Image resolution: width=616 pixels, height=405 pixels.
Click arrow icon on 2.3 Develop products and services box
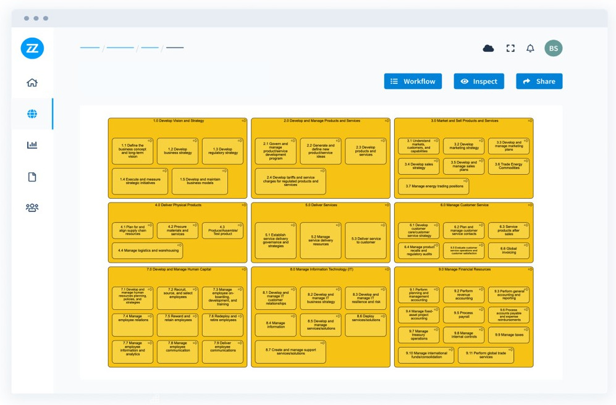[383, 141]
